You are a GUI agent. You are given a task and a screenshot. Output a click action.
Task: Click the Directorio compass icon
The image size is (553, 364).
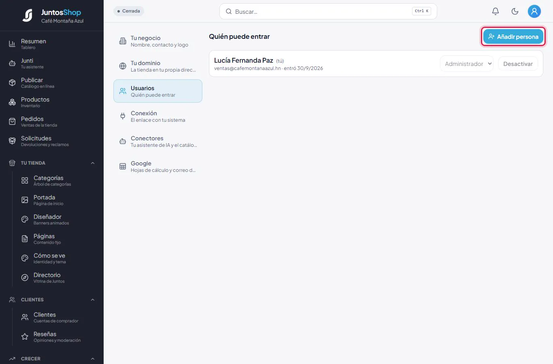click(x=25, y=277)
